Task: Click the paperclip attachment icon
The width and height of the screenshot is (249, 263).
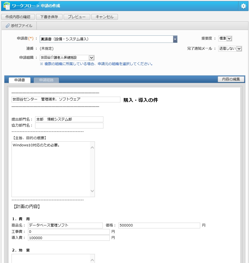Action: click(8, 26)
